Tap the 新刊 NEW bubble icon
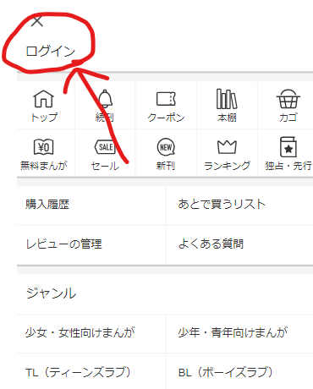Viewport: 313px width, 389px height. click(166, 147)
